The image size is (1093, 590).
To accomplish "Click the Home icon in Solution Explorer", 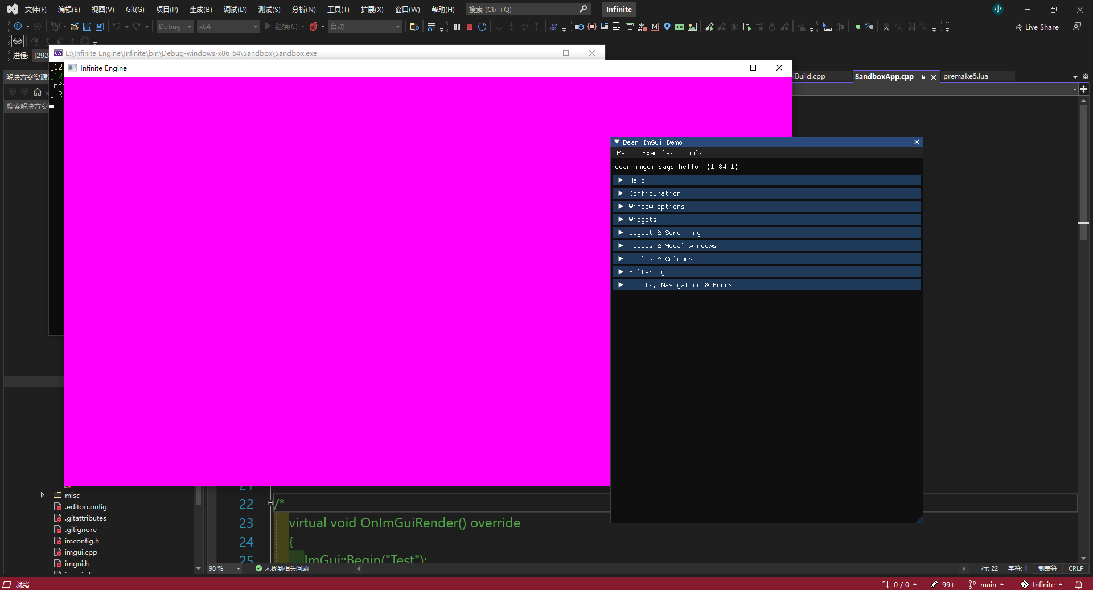I will pos(38,92).
